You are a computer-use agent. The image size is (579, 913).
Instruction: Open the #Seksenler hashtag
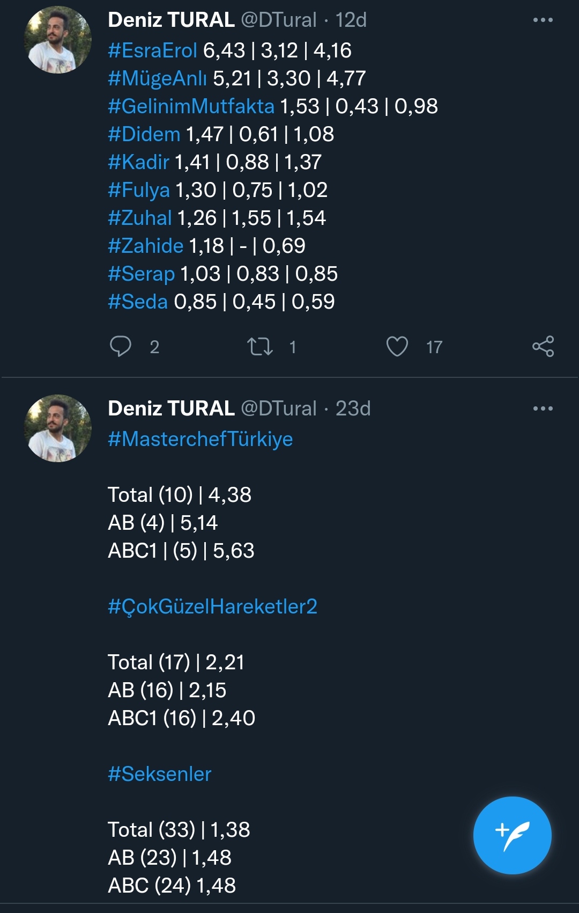(x=159, y=774)
